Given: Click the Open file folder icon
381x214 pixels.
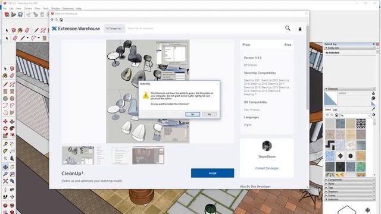Looking at the screenshot, I should click(14, 15).
